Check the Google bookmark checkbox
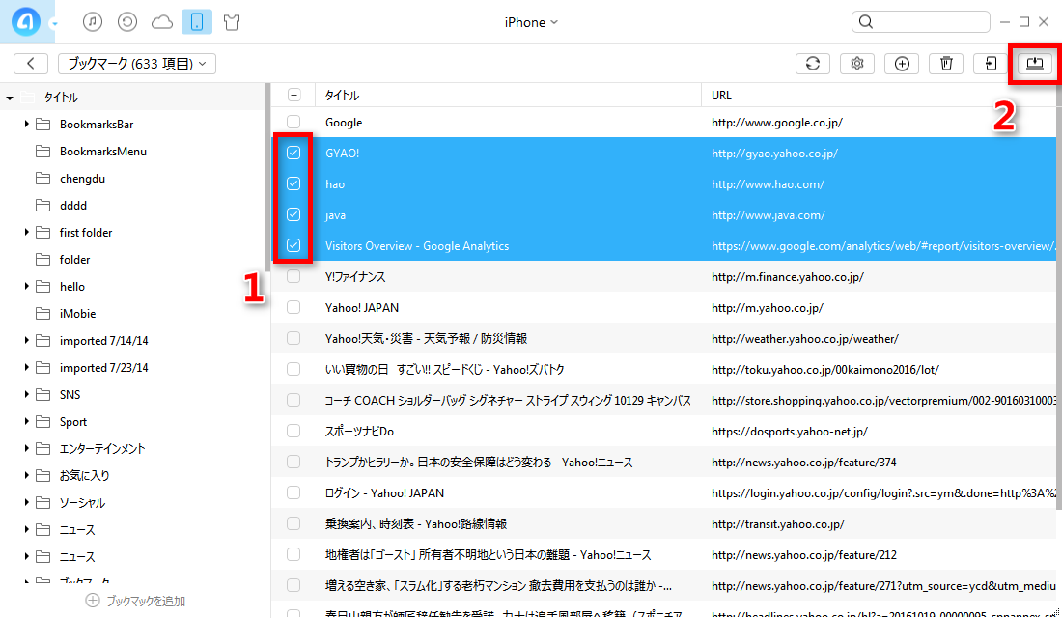The image size is (1062, 618). pyautogui.click(x=293, y=122)
